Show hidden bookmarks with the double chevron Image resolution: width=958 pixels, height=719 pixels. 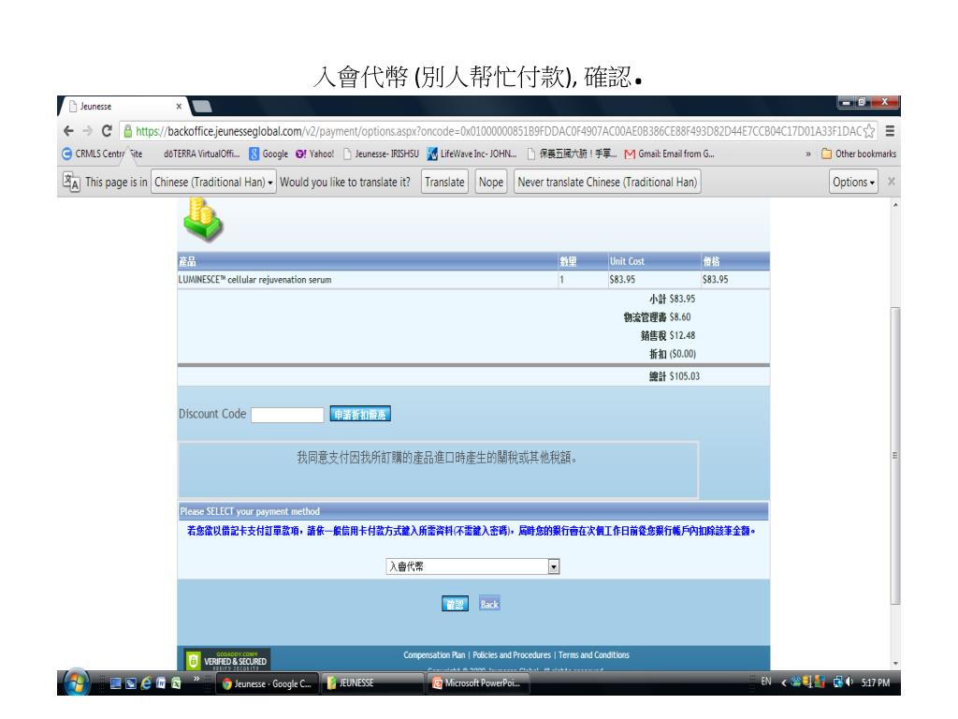pyautogui.click(x=808, y=154)
